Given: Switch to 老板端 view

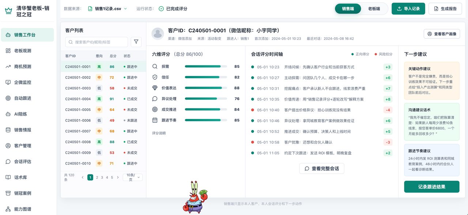Looking at the screenshot, I should [x=374, y=9].
